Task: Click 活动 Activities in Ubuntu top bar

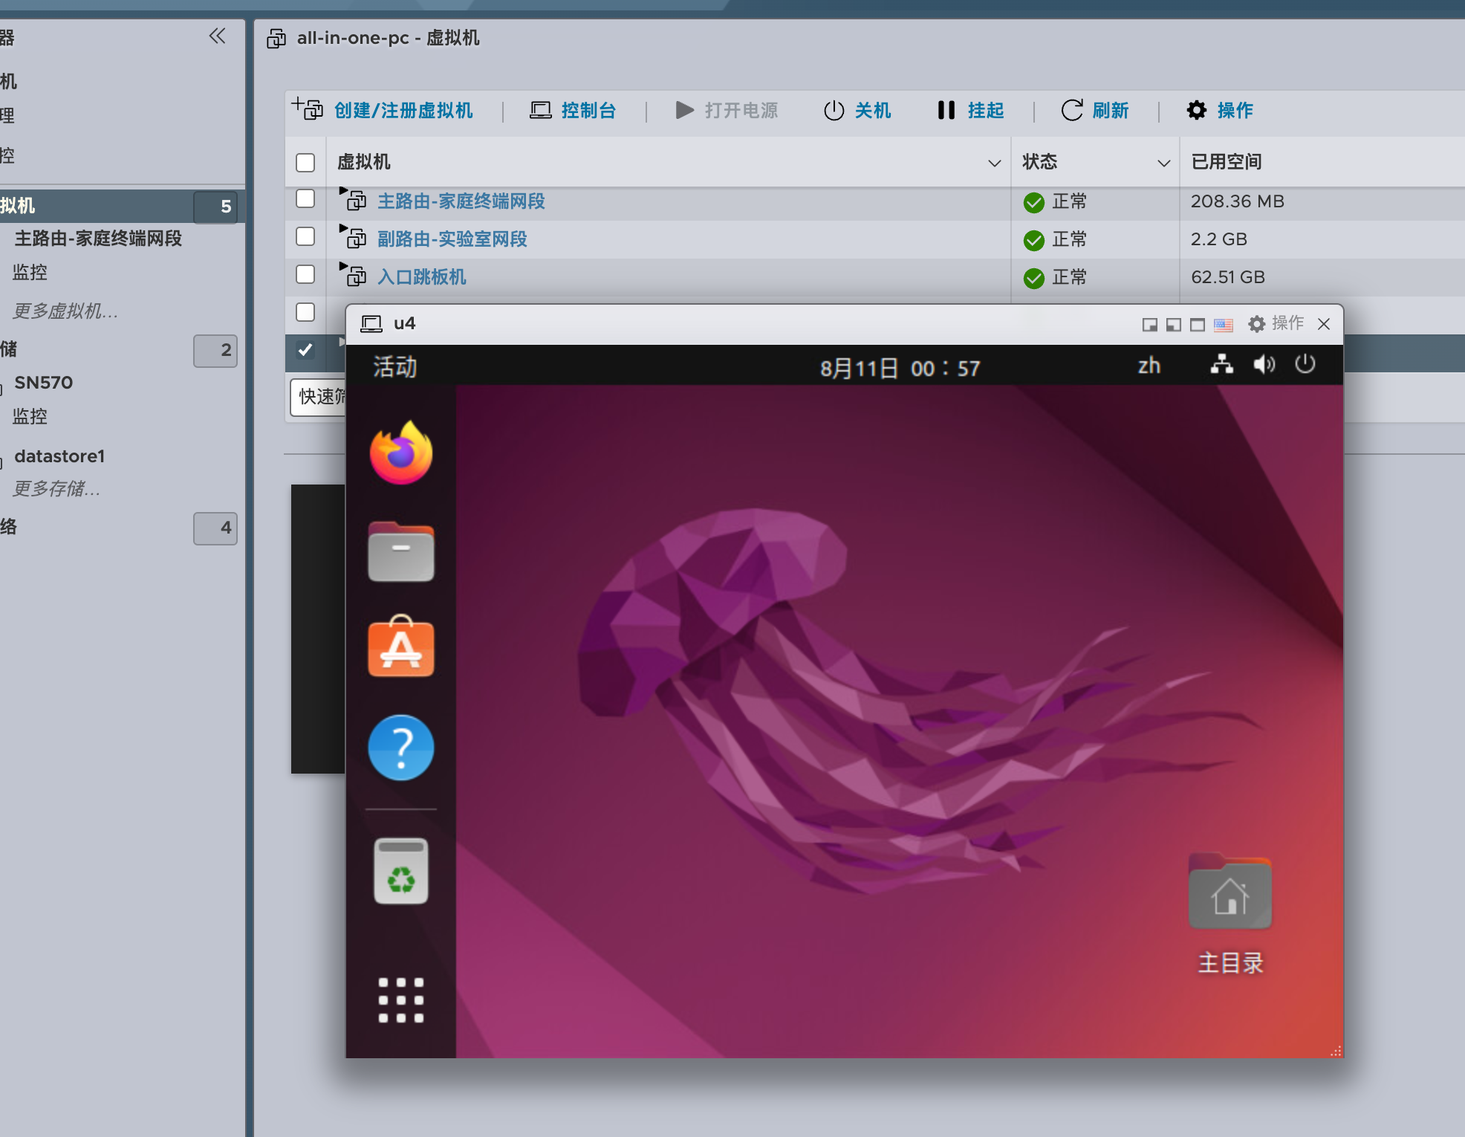Action: pos(395,366)
